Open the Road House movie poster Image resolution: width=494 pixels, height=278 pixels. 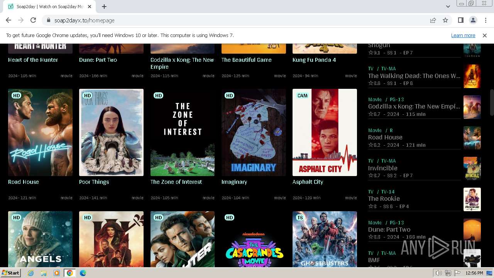tap(40, 132)
